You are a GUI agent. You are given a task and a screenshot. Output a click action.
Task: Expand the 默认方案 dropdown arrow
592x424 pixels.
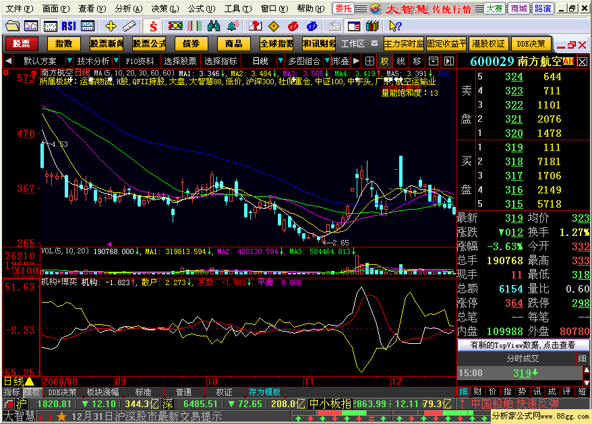69,61
